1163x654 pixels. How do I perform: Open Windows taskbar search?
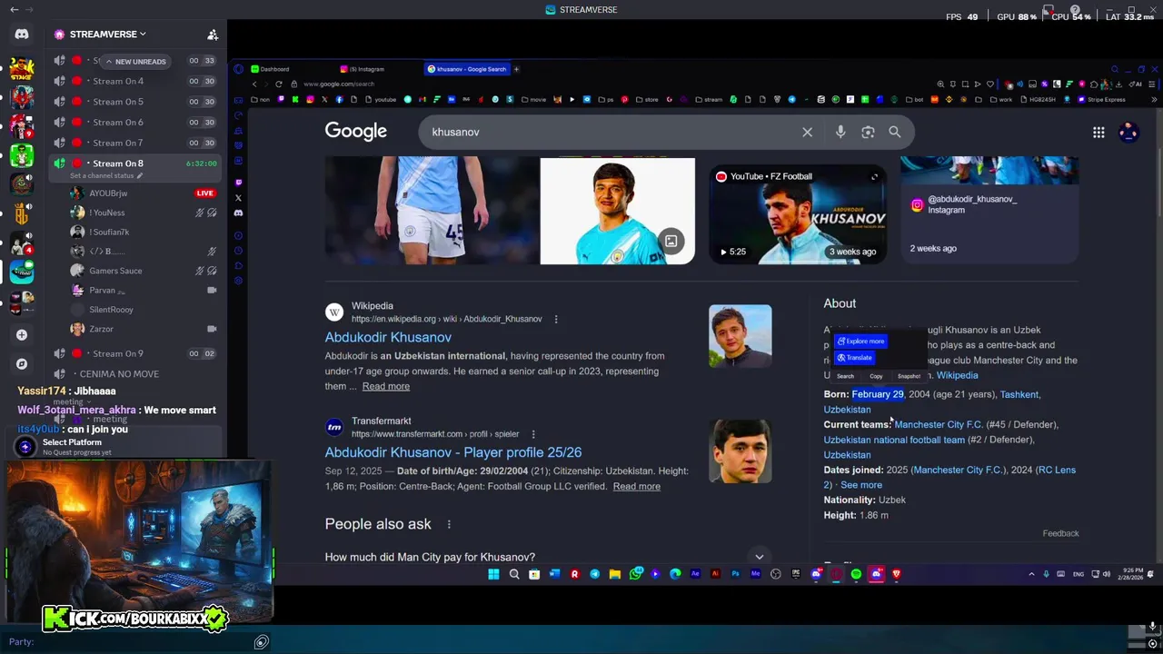(x=514, y=574)
